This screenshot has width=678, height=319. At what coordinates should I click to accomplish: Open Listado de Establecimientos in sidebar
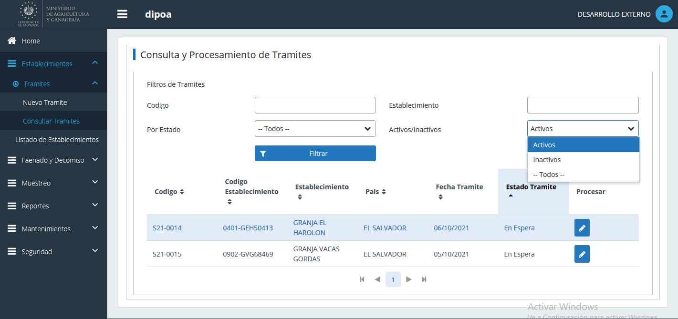point(57,140)
